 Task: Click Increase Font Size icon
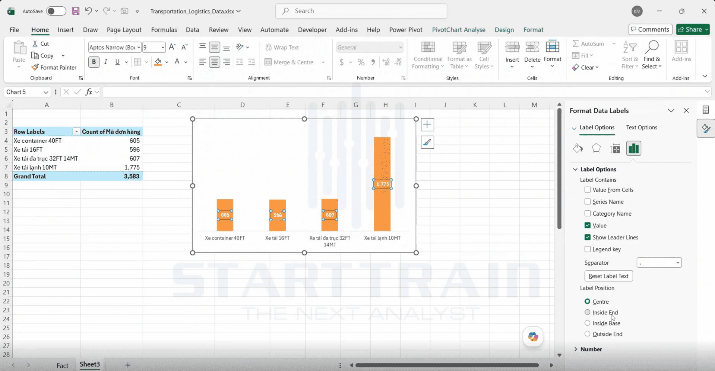[x=172, y=47]
